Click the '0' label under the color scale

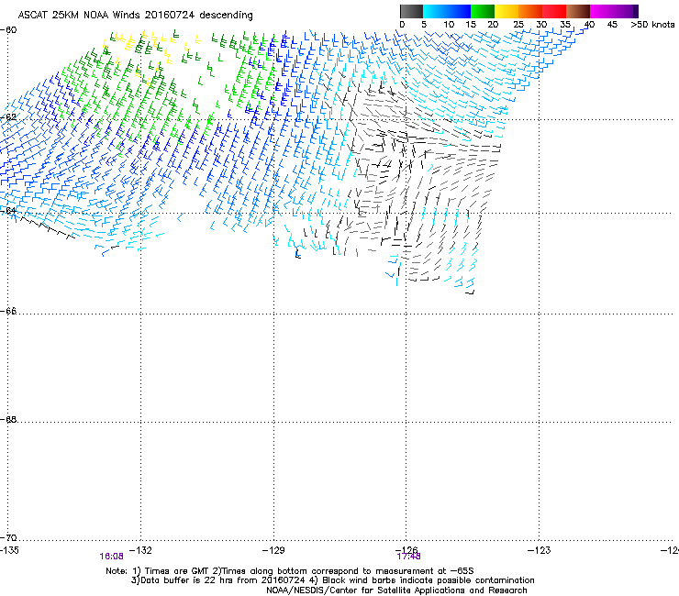pos(402,25)
